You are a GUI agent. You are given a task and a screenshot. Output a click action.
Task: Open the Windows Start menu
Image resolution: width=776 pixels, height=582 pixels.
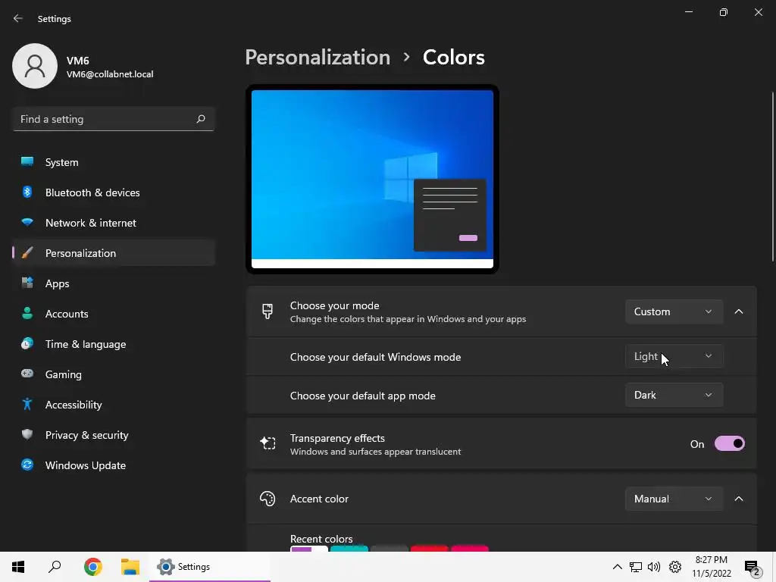18,567
